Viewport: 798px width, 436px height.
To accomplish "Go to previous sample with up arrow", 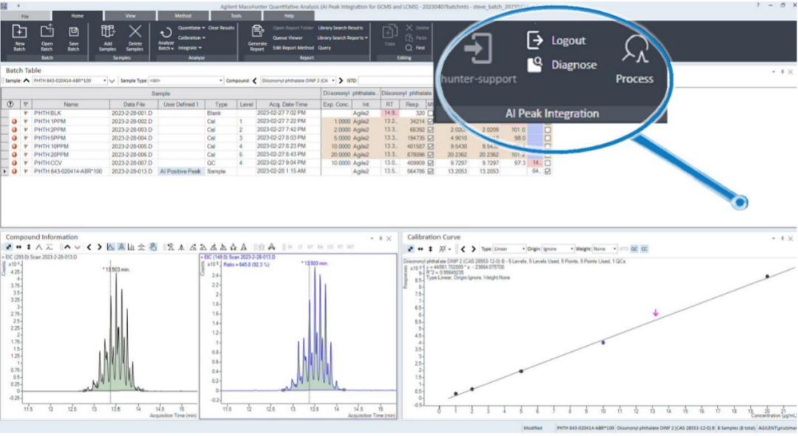I will 27,80.
